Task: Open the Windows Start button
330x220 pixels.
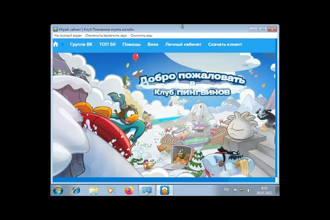Action: coord(58,190)
